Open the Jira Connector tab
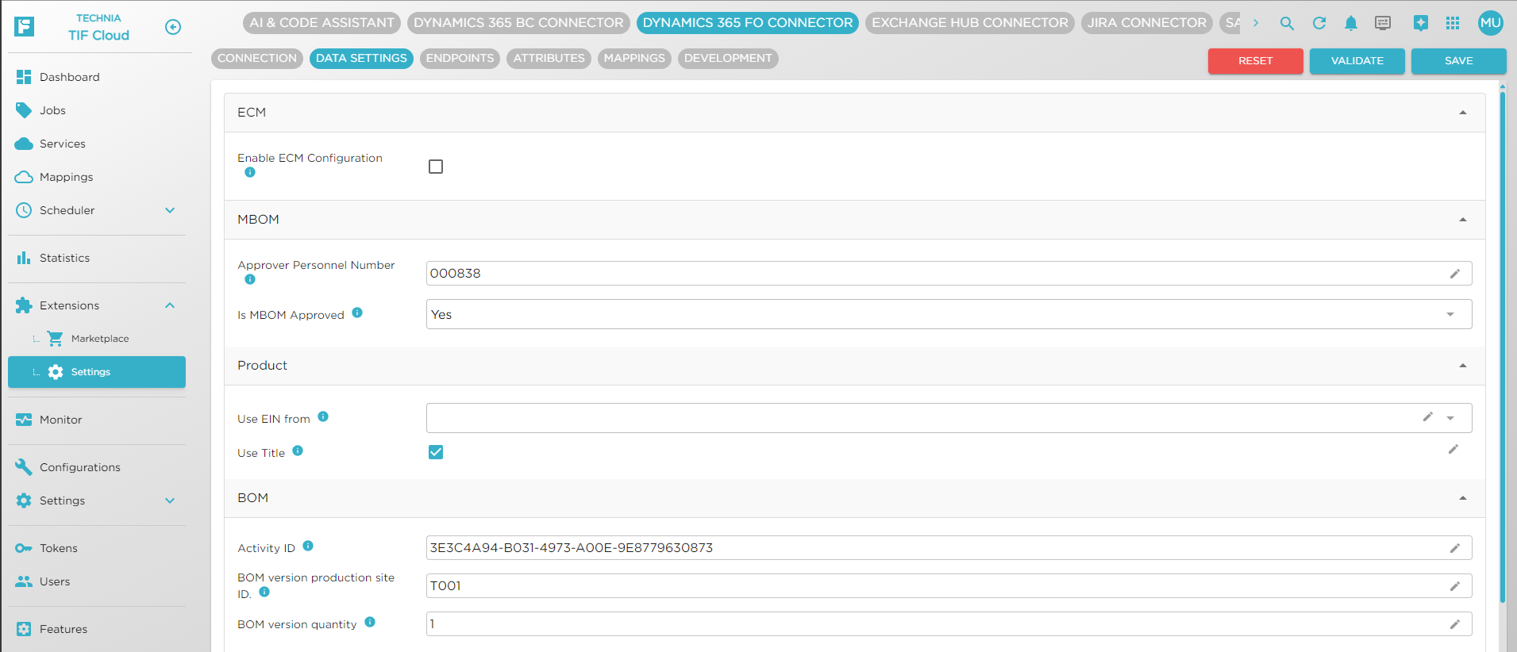This screenshot has width=1517, height=652. 1145,23
